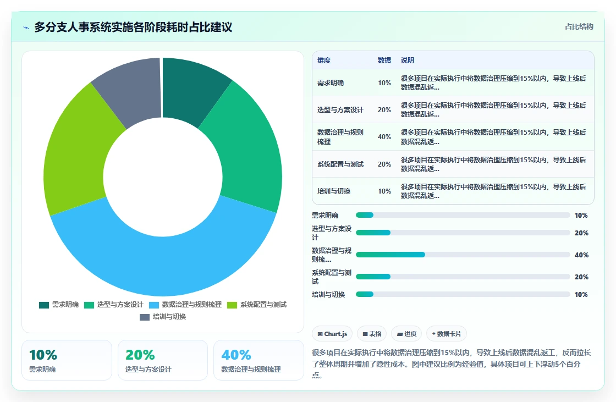Click the lightning icon beside the title

coord(26,27)
